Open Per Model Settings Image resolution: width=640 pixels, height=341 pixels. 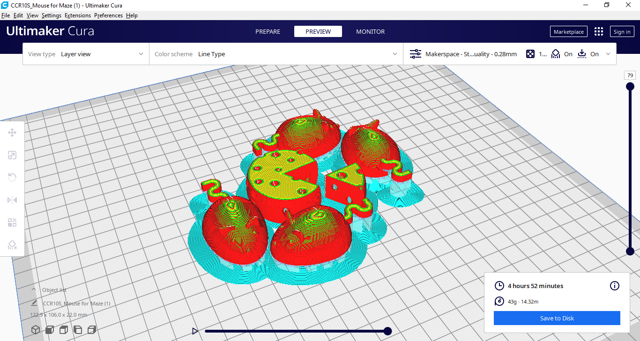(12, 222)
